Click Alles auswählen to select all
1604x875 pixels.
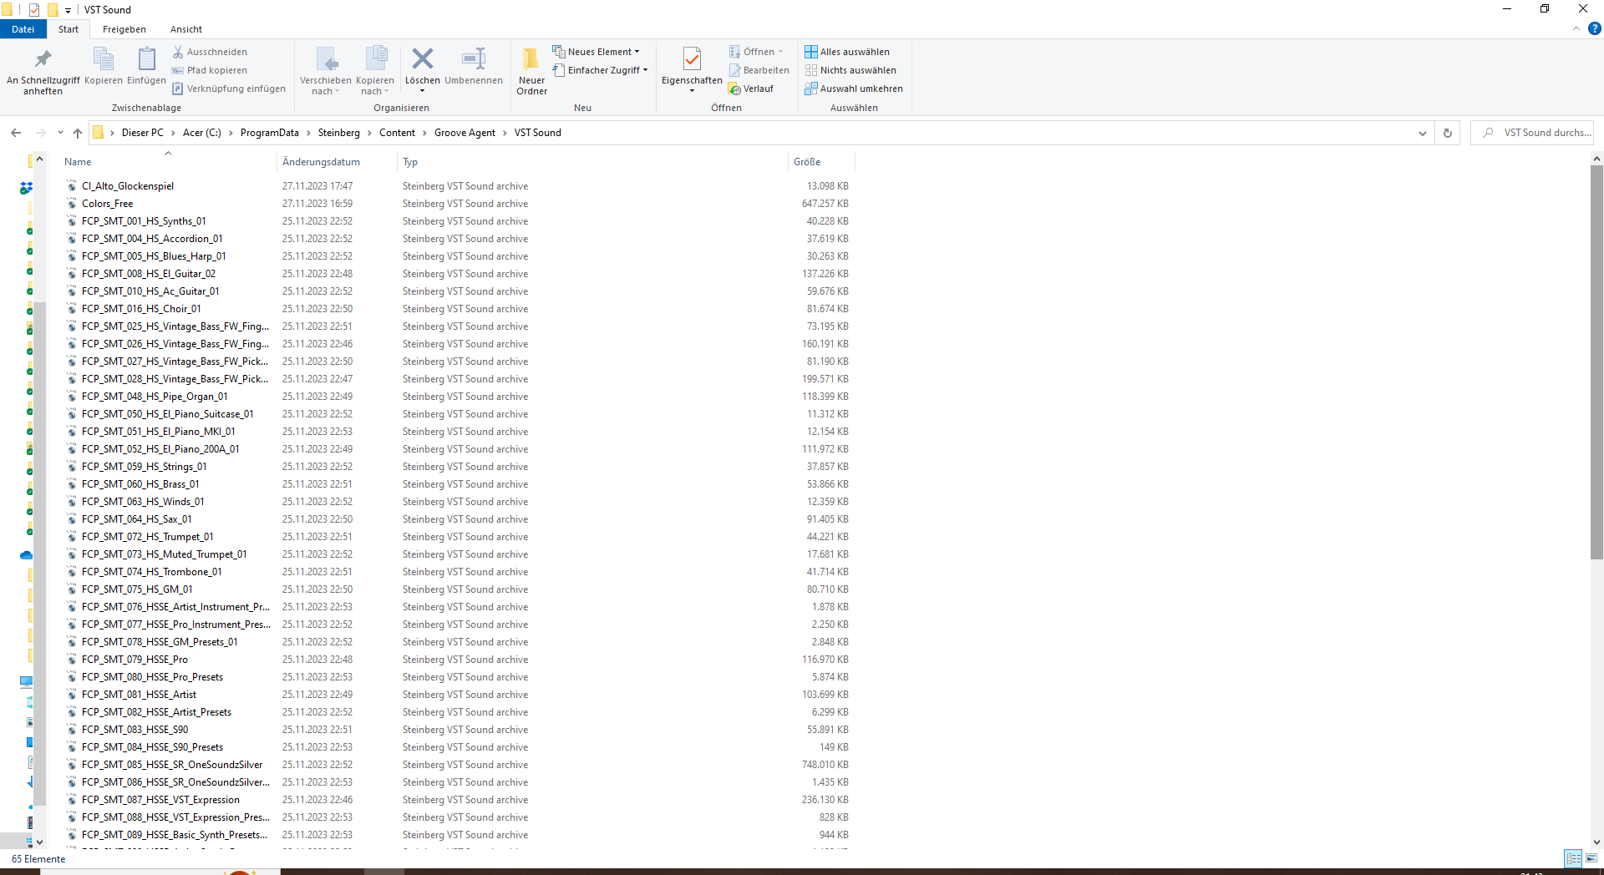847,52
